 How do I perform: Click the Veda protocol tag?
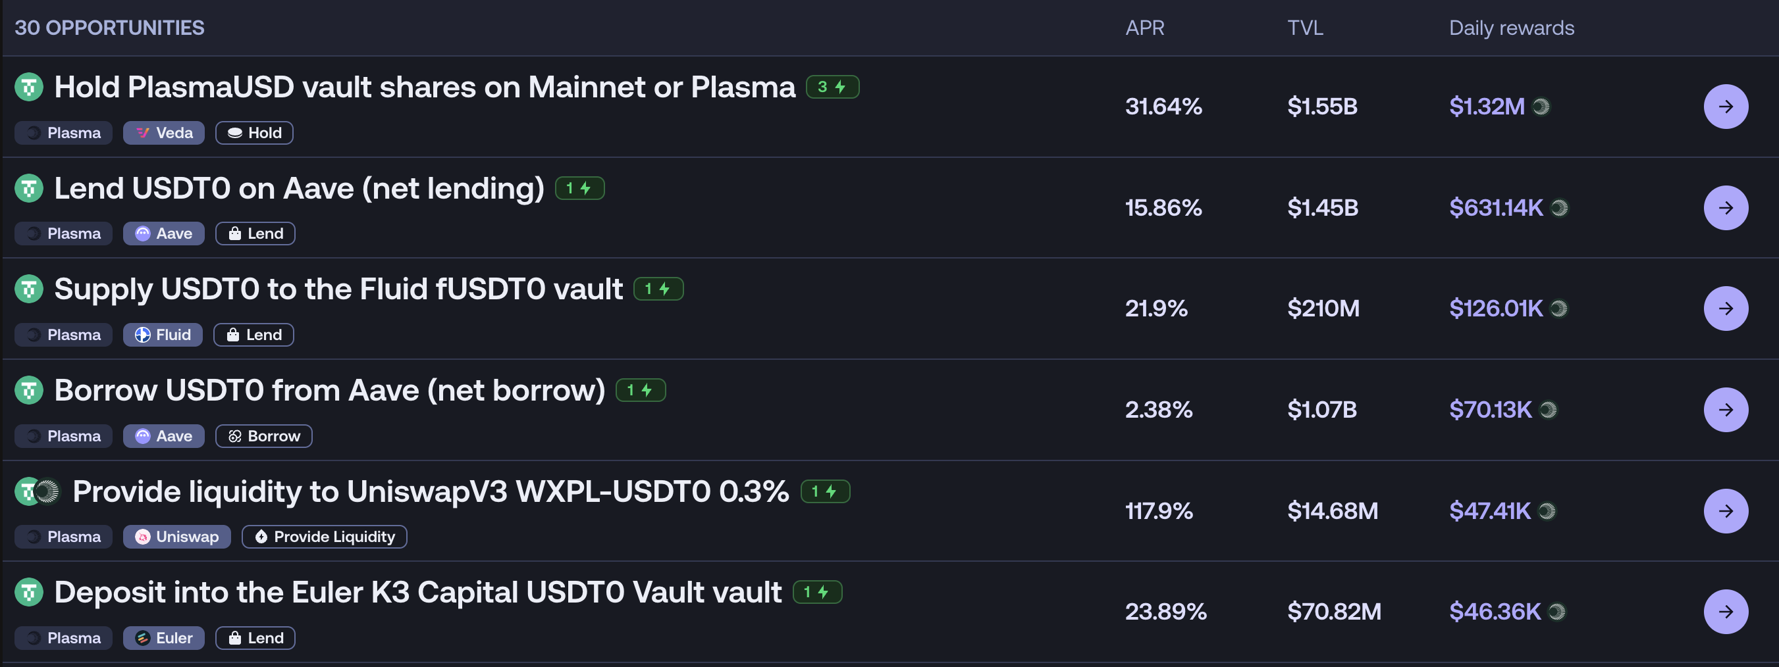(164, 133)
